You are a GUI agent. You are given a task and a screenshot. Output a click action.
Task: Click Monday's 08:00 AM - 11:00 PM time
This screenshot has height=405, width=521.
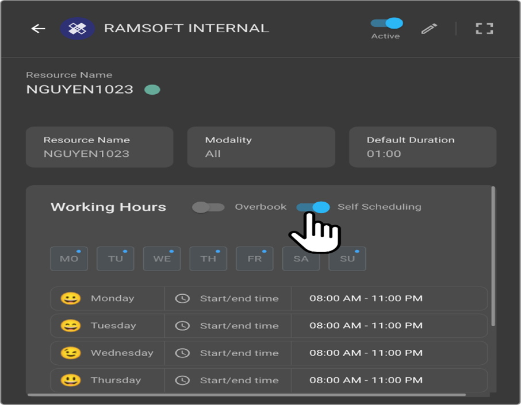click(366, 299)
